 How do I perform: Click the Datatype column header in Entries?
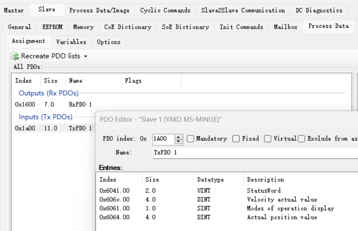(x=211, y=180)
